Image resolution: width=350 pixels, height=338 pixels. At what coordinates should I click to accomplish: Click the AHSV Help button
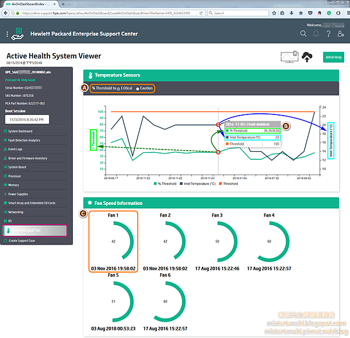[x=334, y=57]
